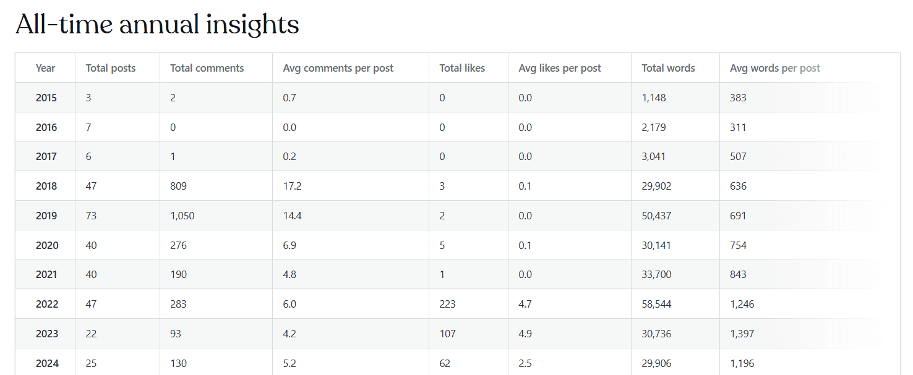This screenshot has height=375, width=913.
Task: Select the Total words column header
Action: [668, 68]
